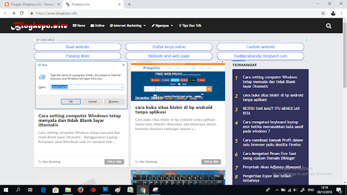Open the News menu item
Viewport: 347px width, 195px height.
point(79,25)
